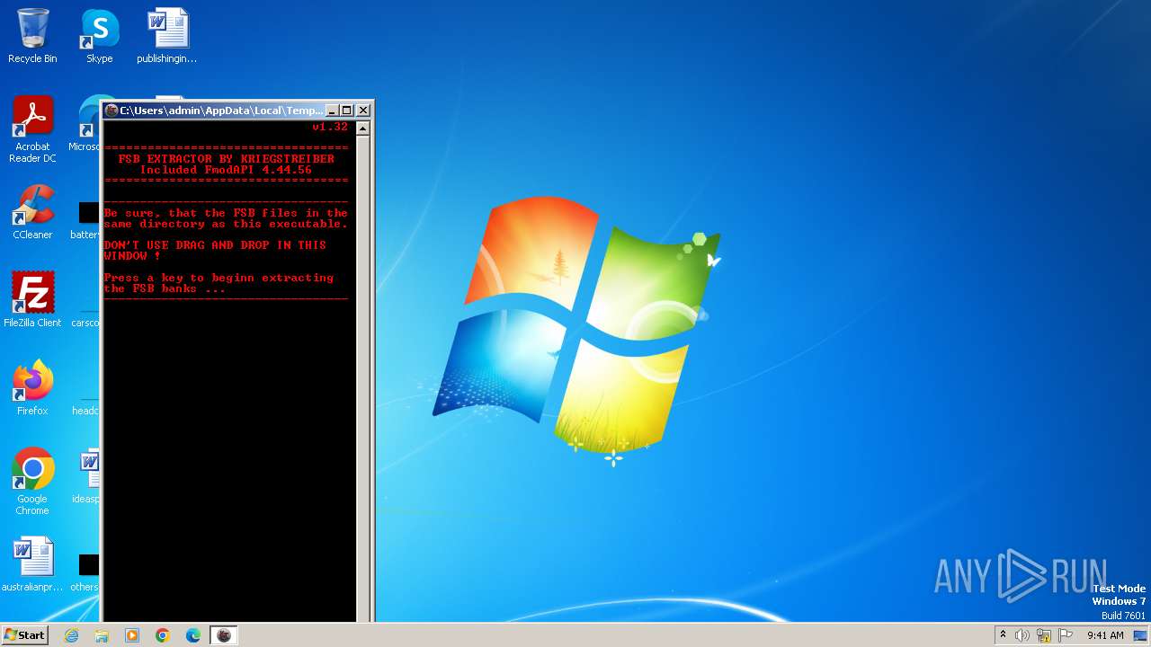Launch Firefox from the desktop
The height and width of the screenshot is (647, 1151).
coord(32,388)
